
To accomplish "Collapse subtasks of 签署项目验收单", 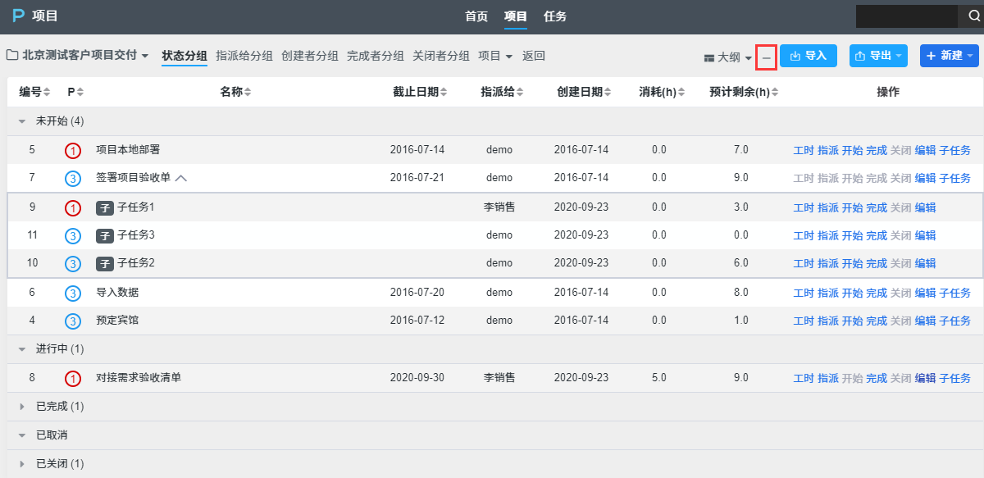I will 181,178.
